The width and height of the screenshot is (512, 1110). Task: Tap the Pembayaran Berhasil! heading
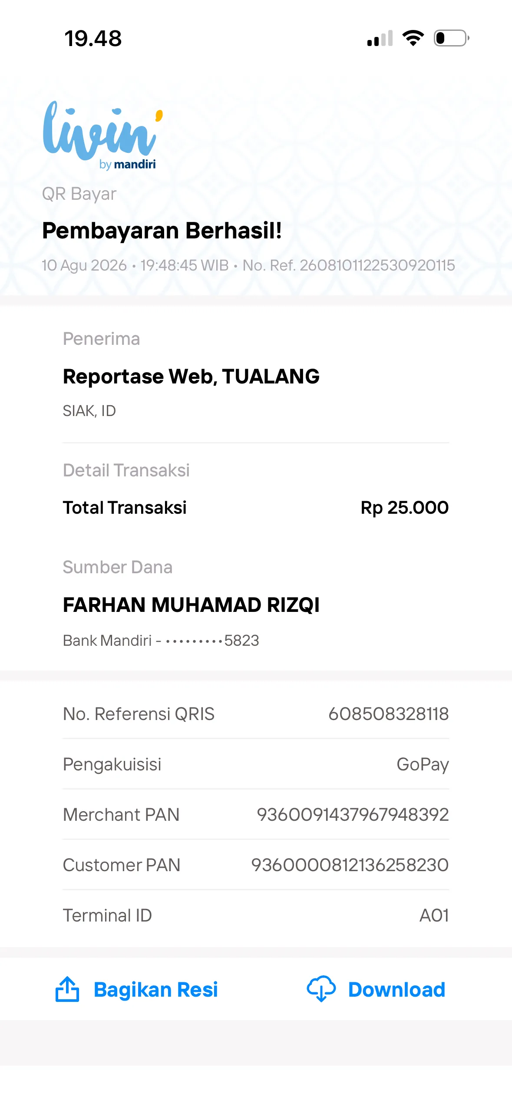tap(162, 231)
